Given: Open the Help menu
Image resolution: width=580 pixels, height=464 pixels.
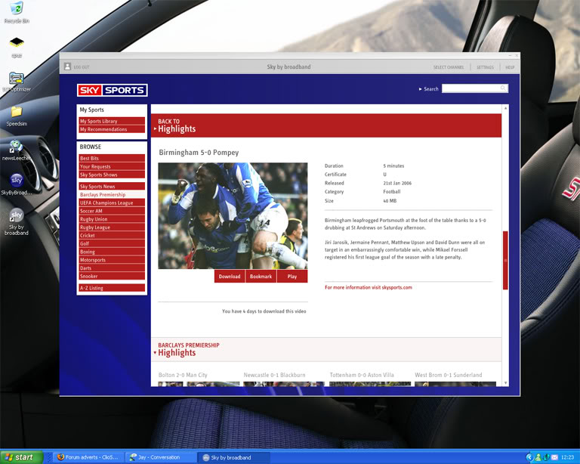Looking at the screenshot, I should tap(510, 67).
